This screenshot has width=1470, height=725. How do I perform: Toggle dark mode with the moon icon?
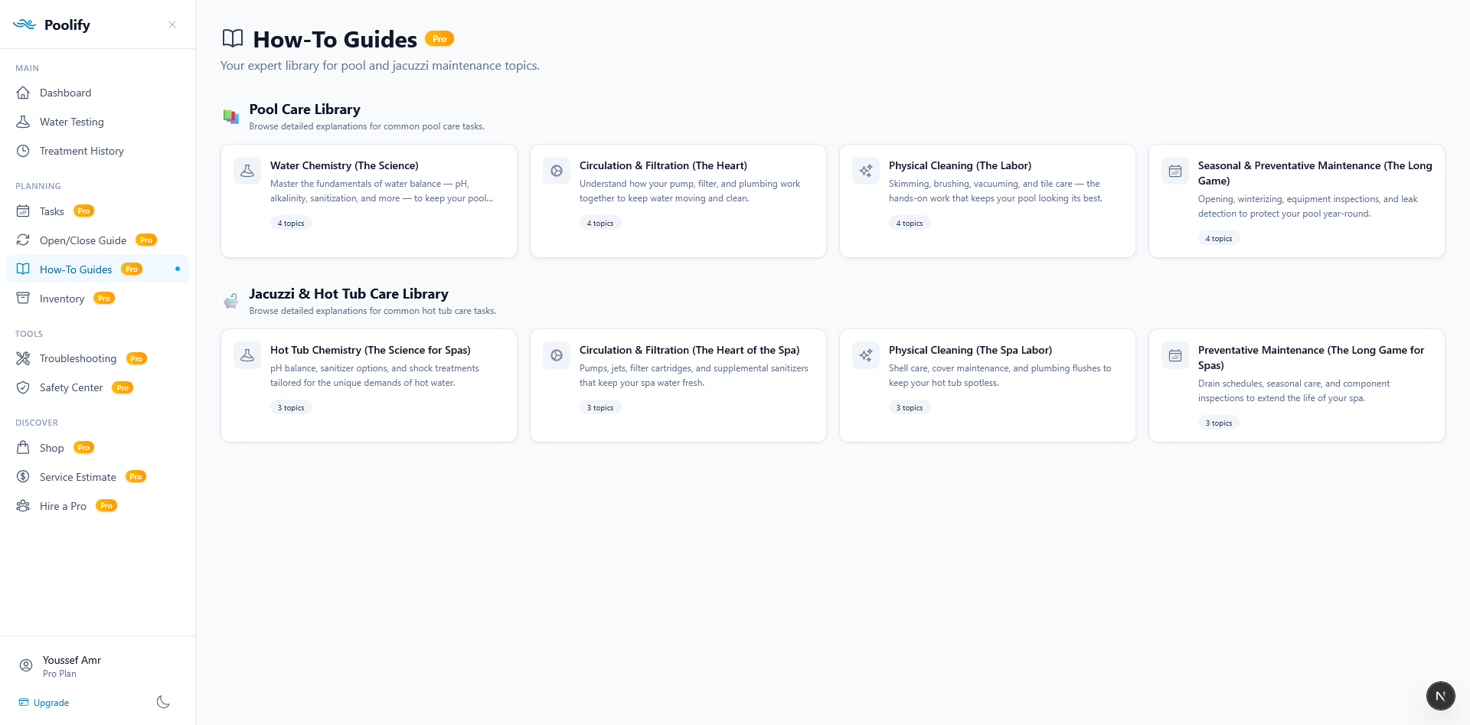163,702
